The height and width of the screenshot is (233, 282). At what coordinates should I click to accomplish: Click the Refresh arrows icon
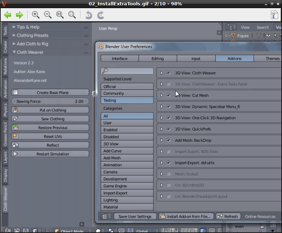point(220,216)
